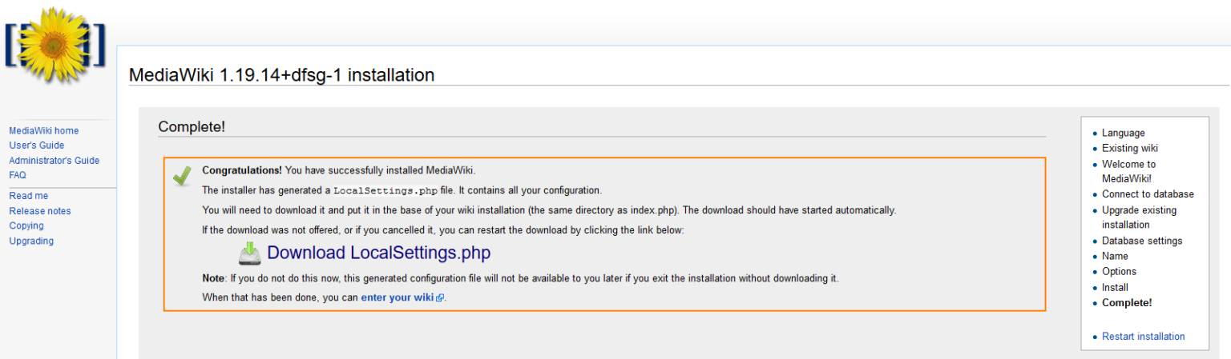Select the Existing wiki step
1231x359 pixels.
coord(1129,148)
